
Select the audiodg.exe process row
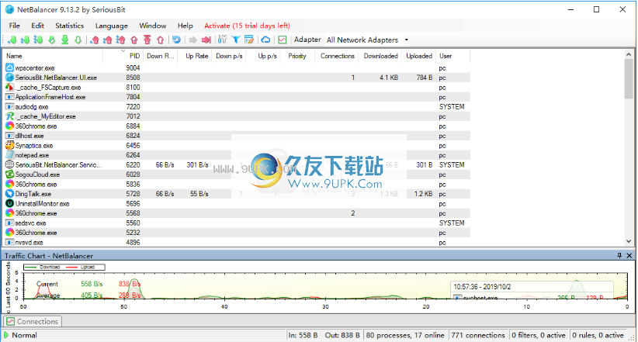coord(237,106)
